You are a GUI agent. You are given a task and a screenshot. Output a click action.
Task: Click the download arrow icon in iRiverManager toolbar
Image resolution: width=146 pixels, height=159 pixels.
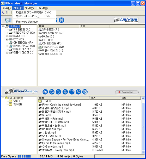click(x=58, y=92)
